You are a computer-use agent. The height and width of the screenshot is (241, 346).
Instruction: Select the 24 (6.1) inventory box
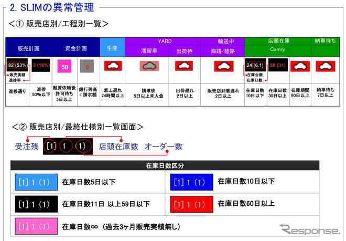[x=255, y=65]
